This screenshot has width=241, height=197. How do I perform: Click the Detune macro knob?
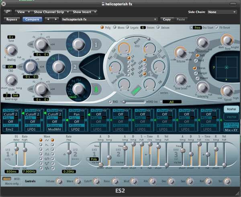point(59,181)
